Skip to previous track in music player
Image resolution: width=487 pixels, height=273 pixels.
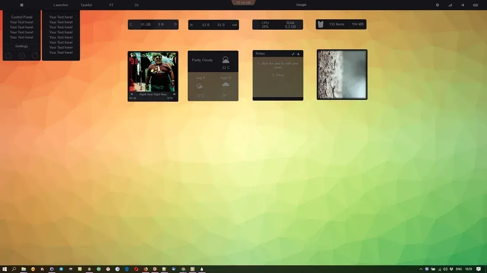click(131, 94)
